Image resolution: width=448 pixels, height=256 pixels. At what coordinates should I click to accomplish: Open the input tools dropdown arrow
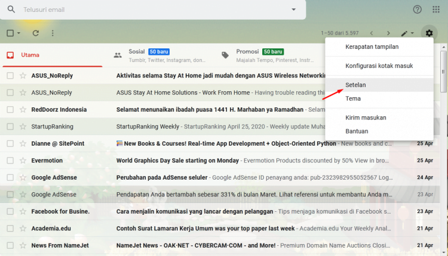412,33
